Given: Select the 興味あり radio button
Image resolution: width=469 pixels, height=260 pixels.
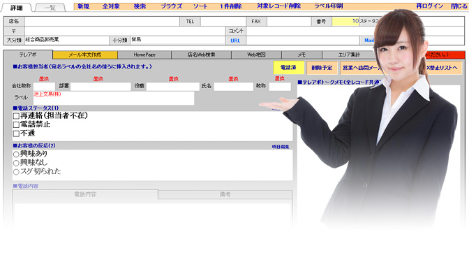Looking at the screenshot, I should [x=16, y=154].
